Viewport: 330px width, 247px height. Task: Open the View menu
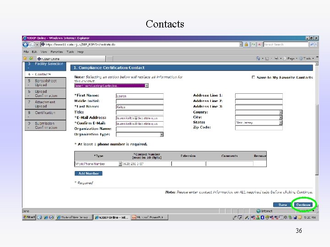pyautogui.click(x=44, y=52)
